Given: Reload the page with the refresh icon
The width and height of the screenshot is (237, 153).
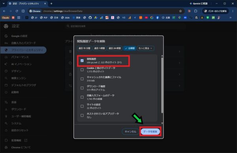Looking at the screenshot, I should tap(17, 11).
